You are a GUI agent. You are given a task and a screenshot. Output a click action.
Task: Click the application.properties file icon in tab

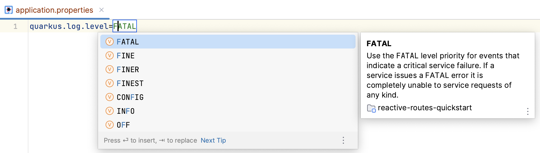point(9,10)
